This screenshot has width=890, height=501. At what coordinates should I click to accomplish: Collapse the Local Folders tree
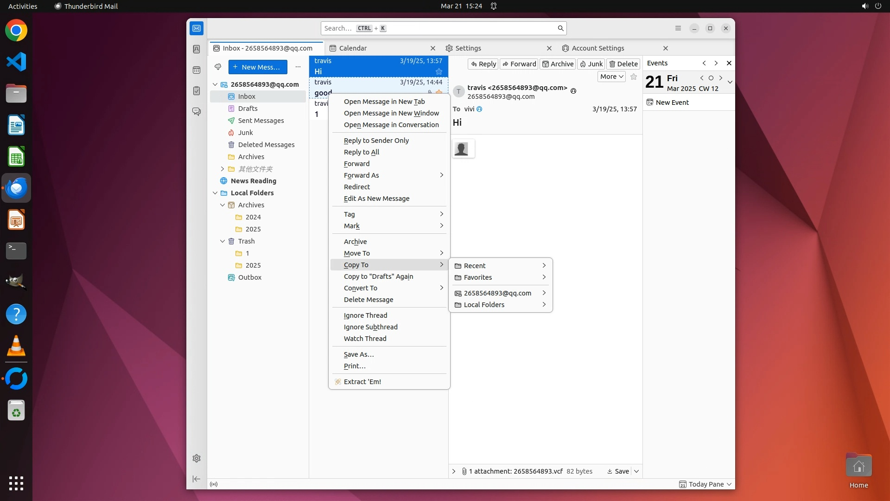pos(215,193)
